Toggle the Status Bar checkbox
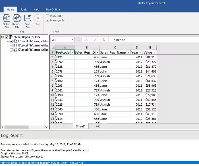199x166 pixels. pos(47,16)
